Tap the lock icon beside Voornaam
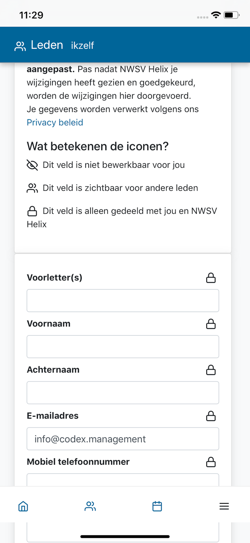 point(211,324)
